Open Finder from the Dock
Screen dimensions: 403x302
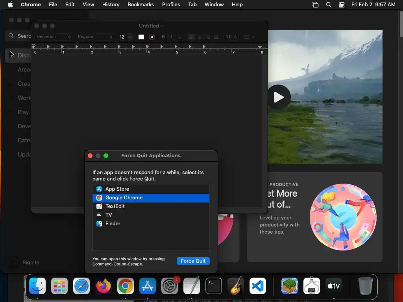pyautogui.click(x=37, y=286)
